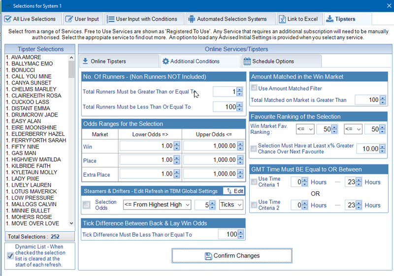Screen dimensions: 394x276
Task: Click the download arrow icon beside Online Tipsters
Action: 85,61
